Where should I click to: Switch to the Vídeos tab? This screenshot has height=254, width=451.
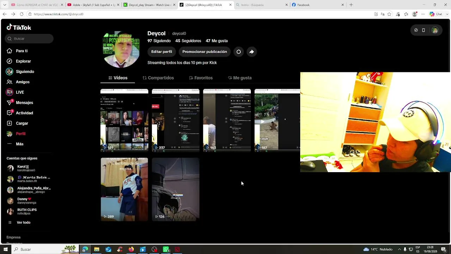point(118,78)
